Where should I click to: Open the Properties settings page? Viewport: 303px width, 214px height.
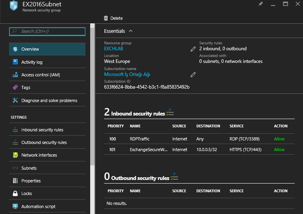coord(47,181)
